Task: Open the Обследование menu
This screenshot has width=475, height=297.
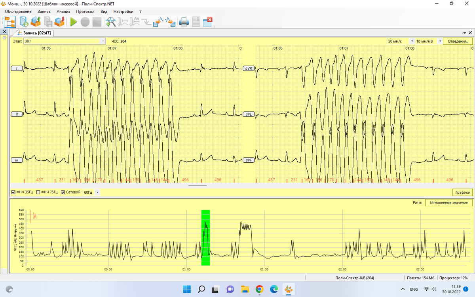Action: [x=18, y=11]
